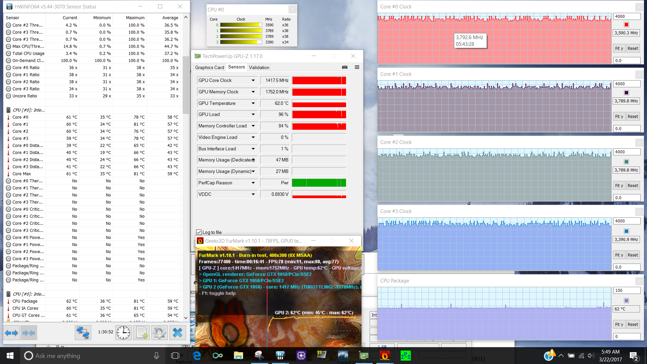Image resolution: width=647 pixels, height=364 pixels.
Task: Switch to Validation tab in GPU-Z
Action: pyautogui.click(x=259, y=67)
